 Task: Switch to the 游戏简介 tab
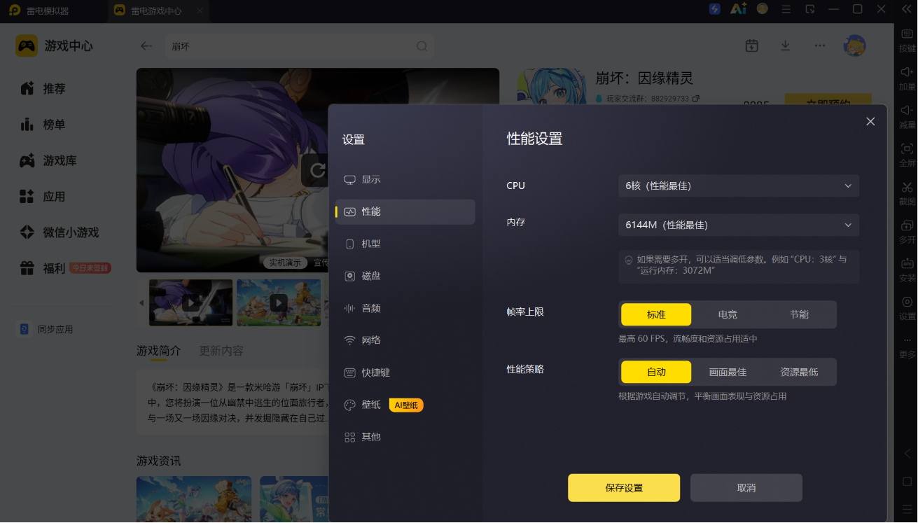(x=158, y=351)
